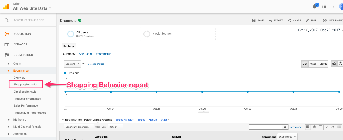Switch chart to line chart view
Viewport: 343px width, 140px height.
[334, 64]
